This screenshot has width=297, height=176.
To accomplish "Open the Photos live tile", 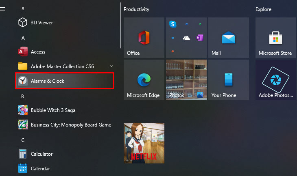I will 186,79.
